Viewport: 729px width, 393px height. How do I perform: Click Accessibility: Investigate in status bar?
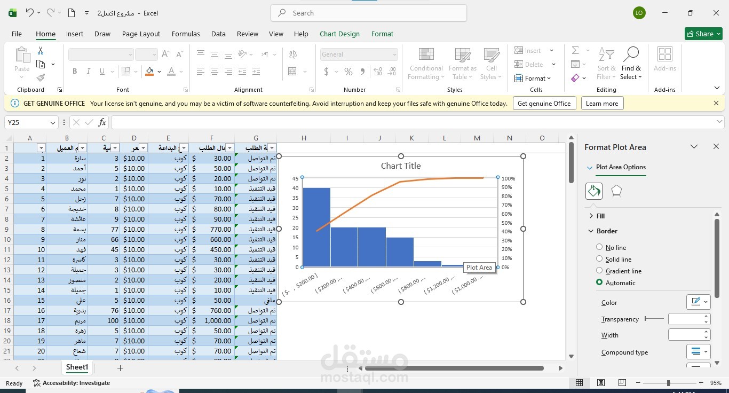tap(72, 383)
